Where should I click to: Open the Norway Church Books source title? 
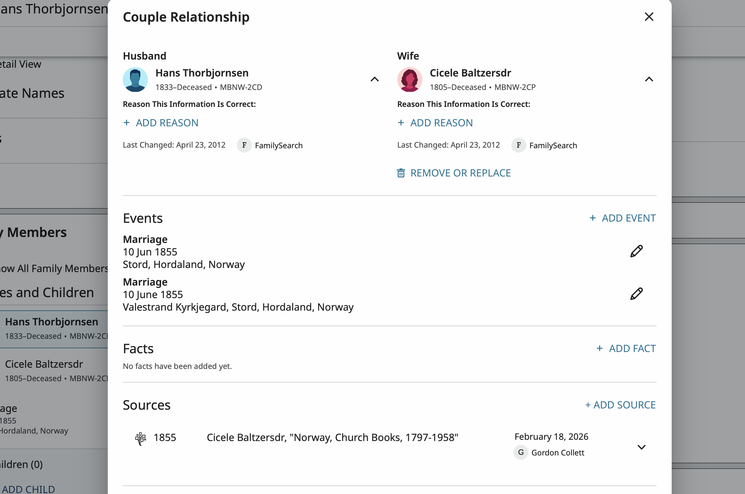click(x=332, y=437)
